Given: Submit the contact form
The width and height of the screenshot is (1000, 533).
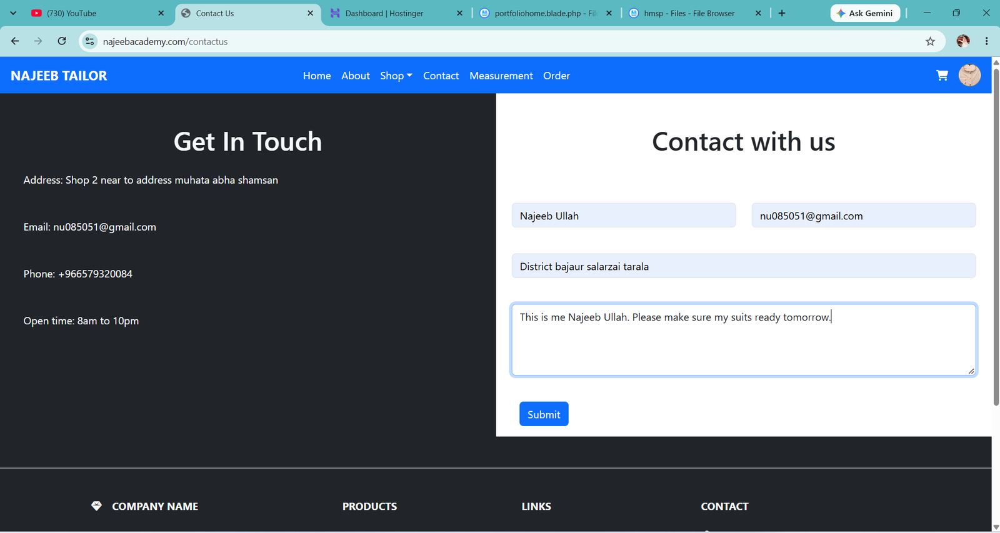Looking at the screenshot, I should tap(544, 414).
